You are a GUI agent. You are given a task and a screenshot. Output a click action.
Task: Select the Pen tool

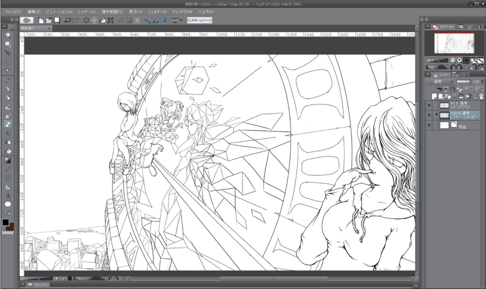tap(8, 89)
